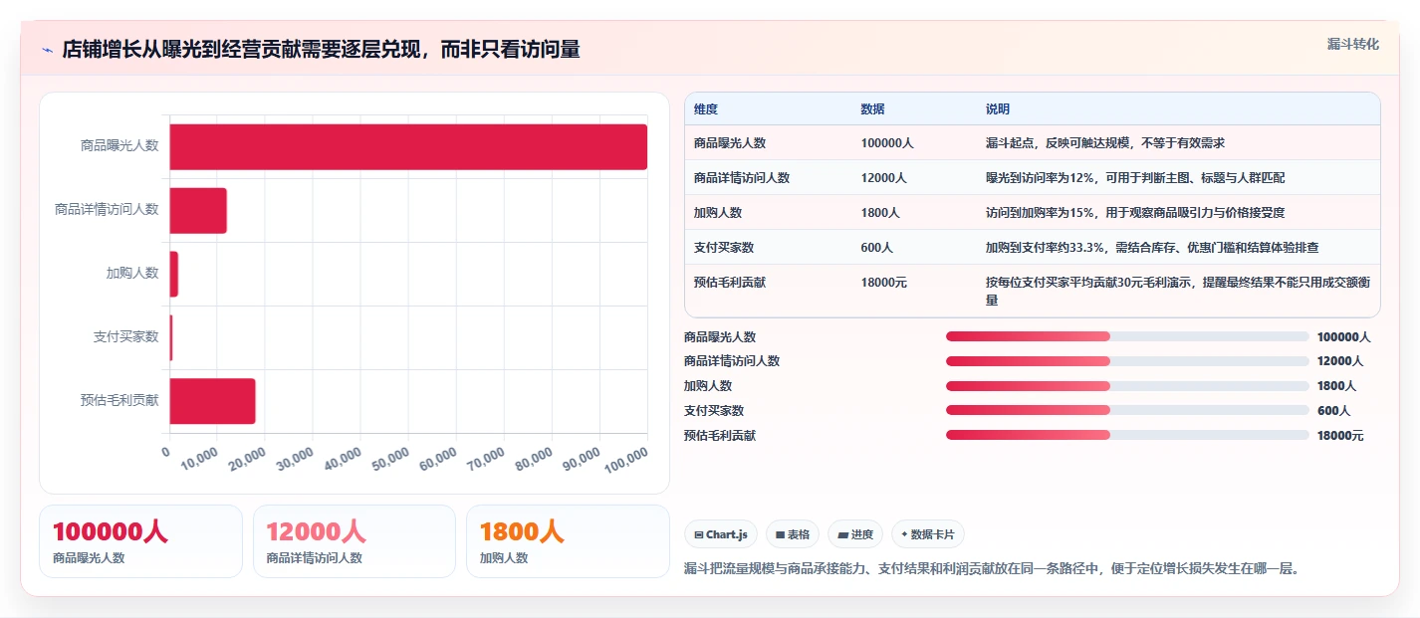The height and width of the screenshot is (618, 1420).
Task: Click the 商品曝光人数 chart bar
Action: (x=408, y=146)
